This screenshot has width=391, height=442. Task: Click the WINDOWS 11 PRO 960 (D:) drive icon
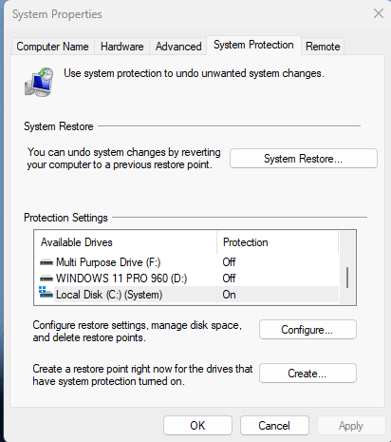47,279
